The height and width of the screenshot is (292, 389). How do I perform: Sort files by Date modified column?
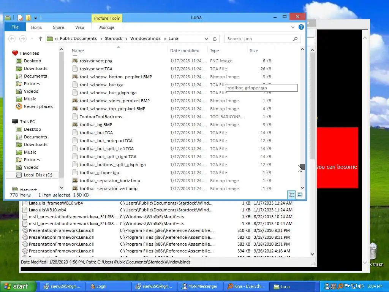(x=185, y=51)
